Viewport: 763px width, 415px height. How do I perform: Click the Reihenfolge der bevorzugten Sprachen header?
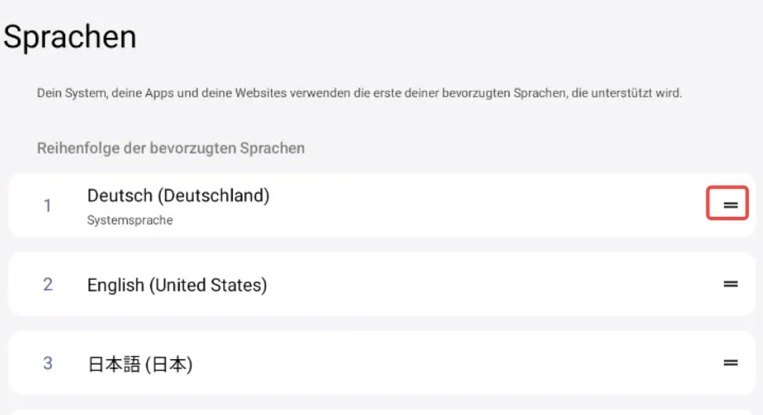click(x=171, y=148)
